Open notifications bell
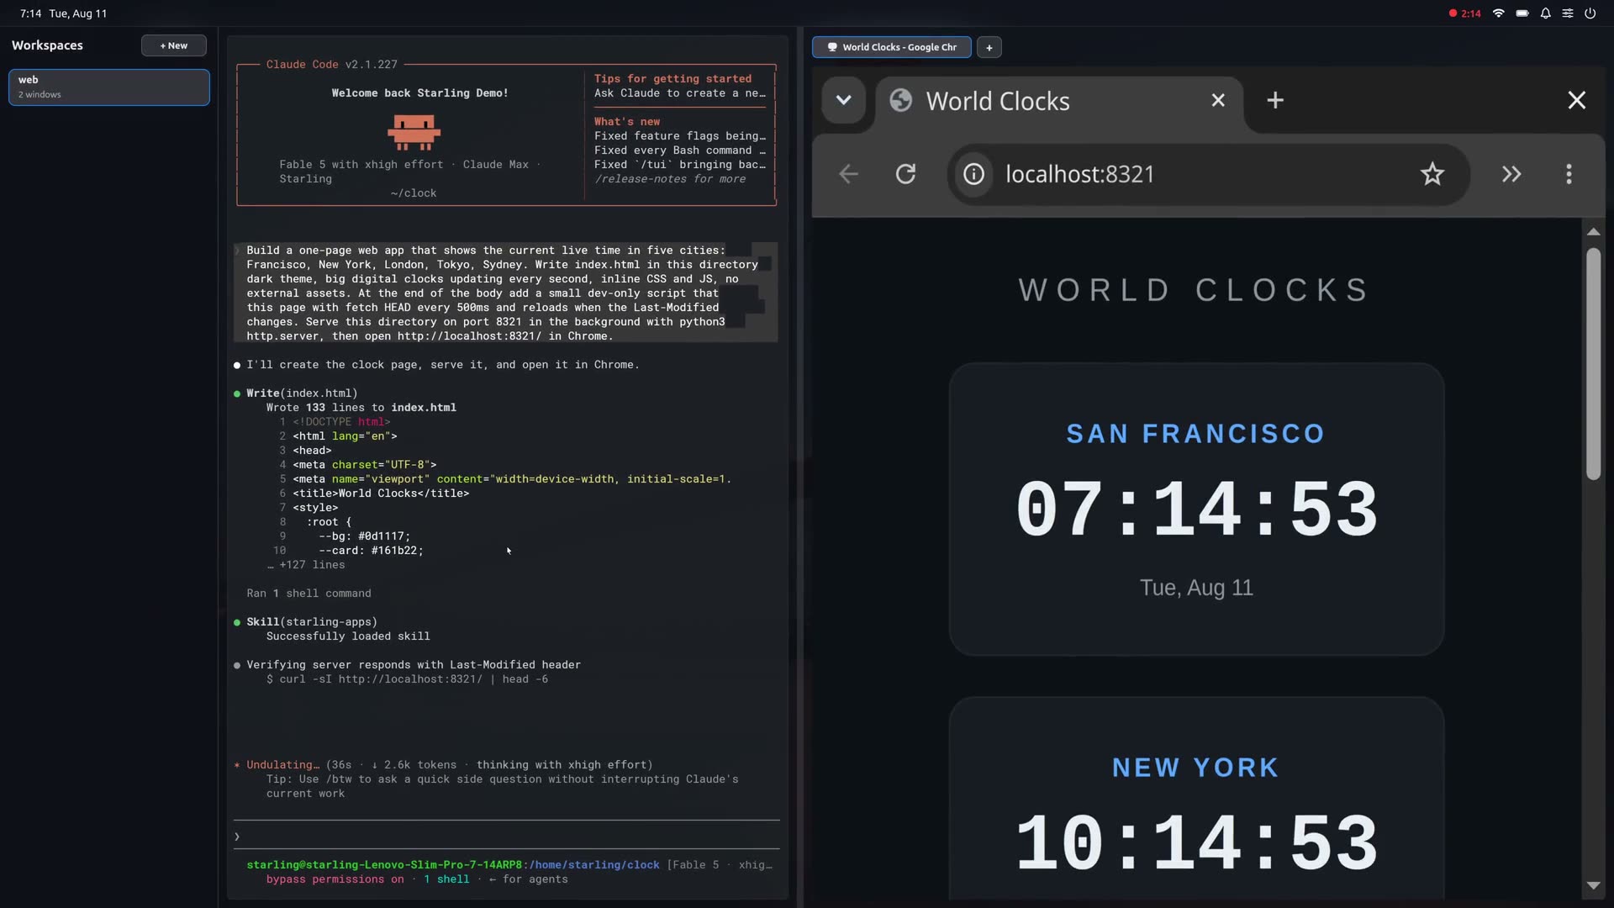Screen dimensions: 1614x908 pyautogui.click(x=1545, y=13)
